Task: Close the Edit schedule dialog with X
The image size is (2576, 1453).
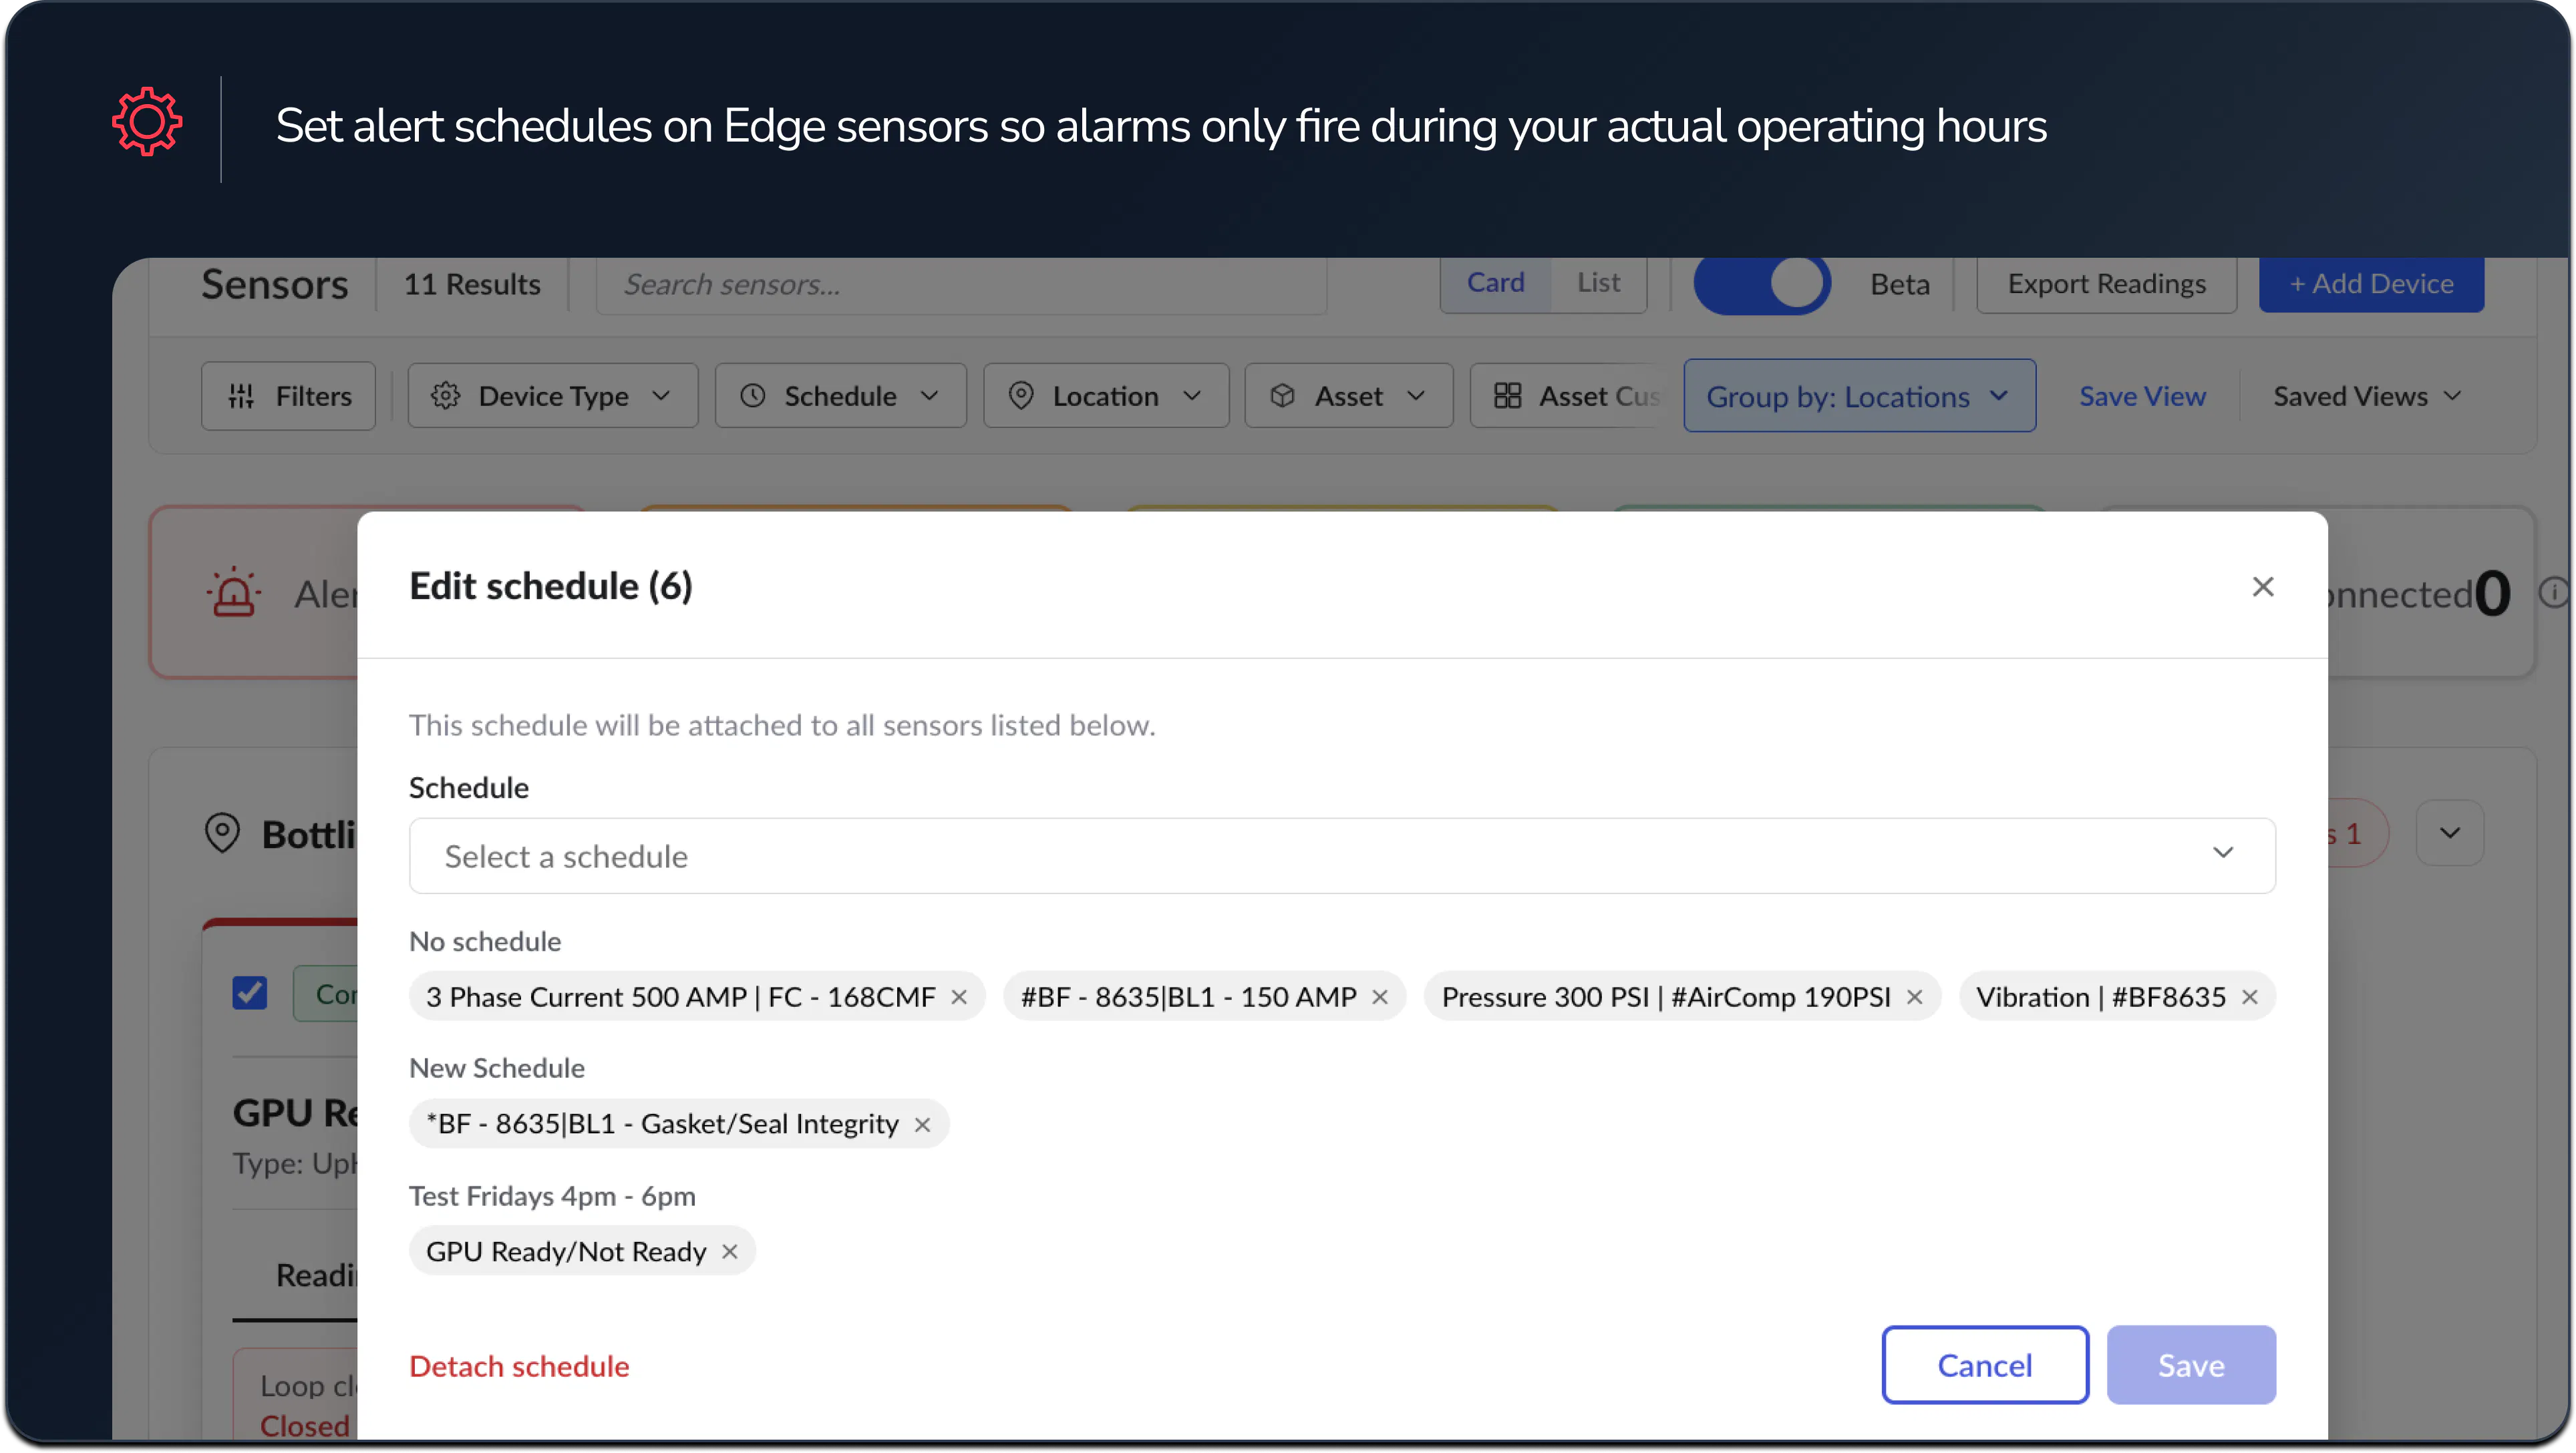Action: coord(2262,586)
